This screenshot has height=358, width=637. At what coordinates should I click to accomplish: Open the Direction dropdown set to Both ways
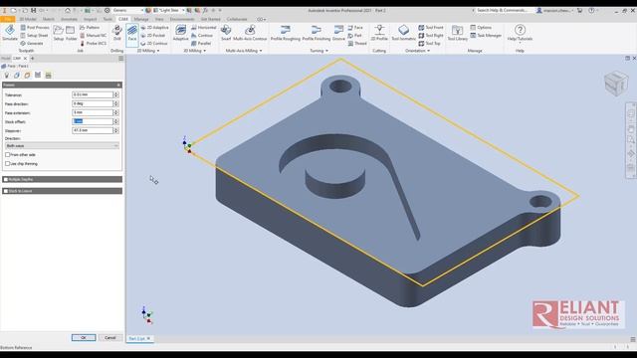[x=62, y=146]
